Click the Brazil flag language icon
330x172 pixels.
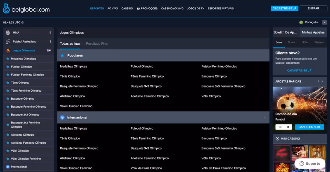coord(301,22)
